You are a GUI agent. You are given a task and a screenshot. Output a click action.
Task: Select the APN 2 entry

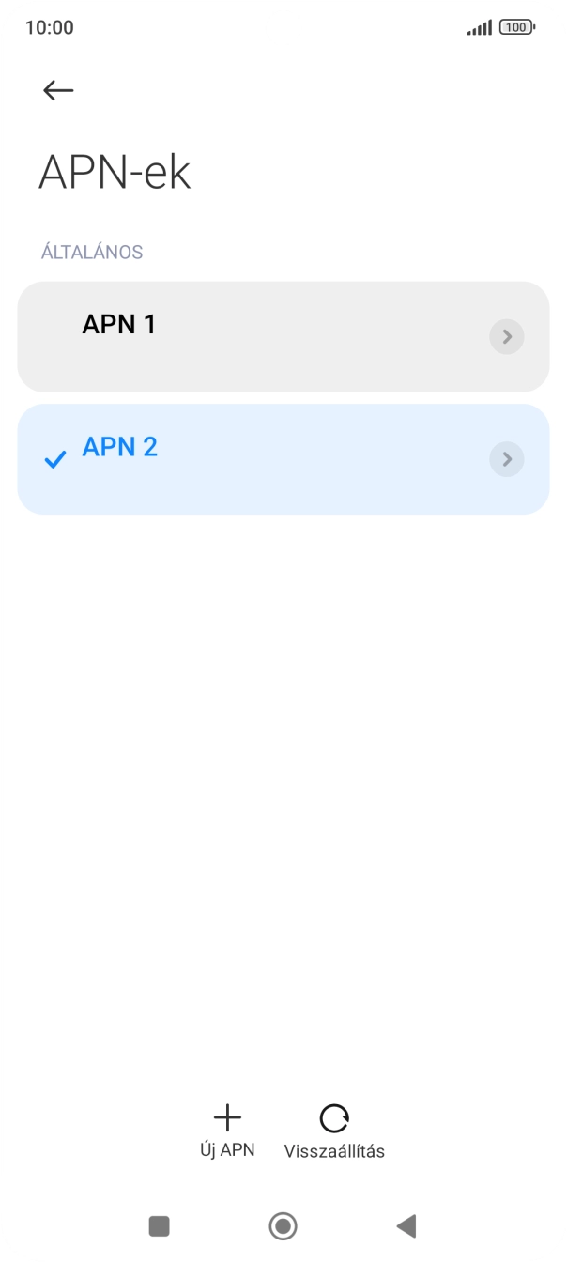point(283,459)
